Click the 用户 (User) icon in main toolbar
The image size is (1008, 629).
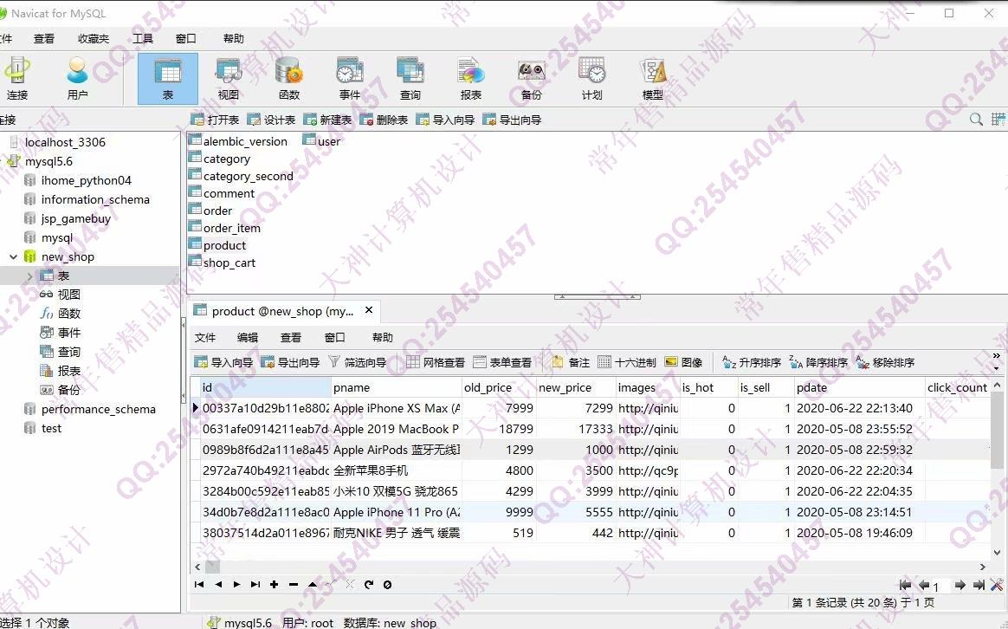pyautogui.click(x=77, y=79)
